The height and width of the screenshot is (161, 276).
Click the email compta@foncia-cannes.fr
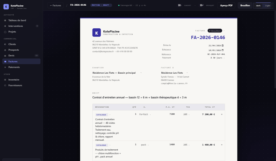tap(174, 83)
